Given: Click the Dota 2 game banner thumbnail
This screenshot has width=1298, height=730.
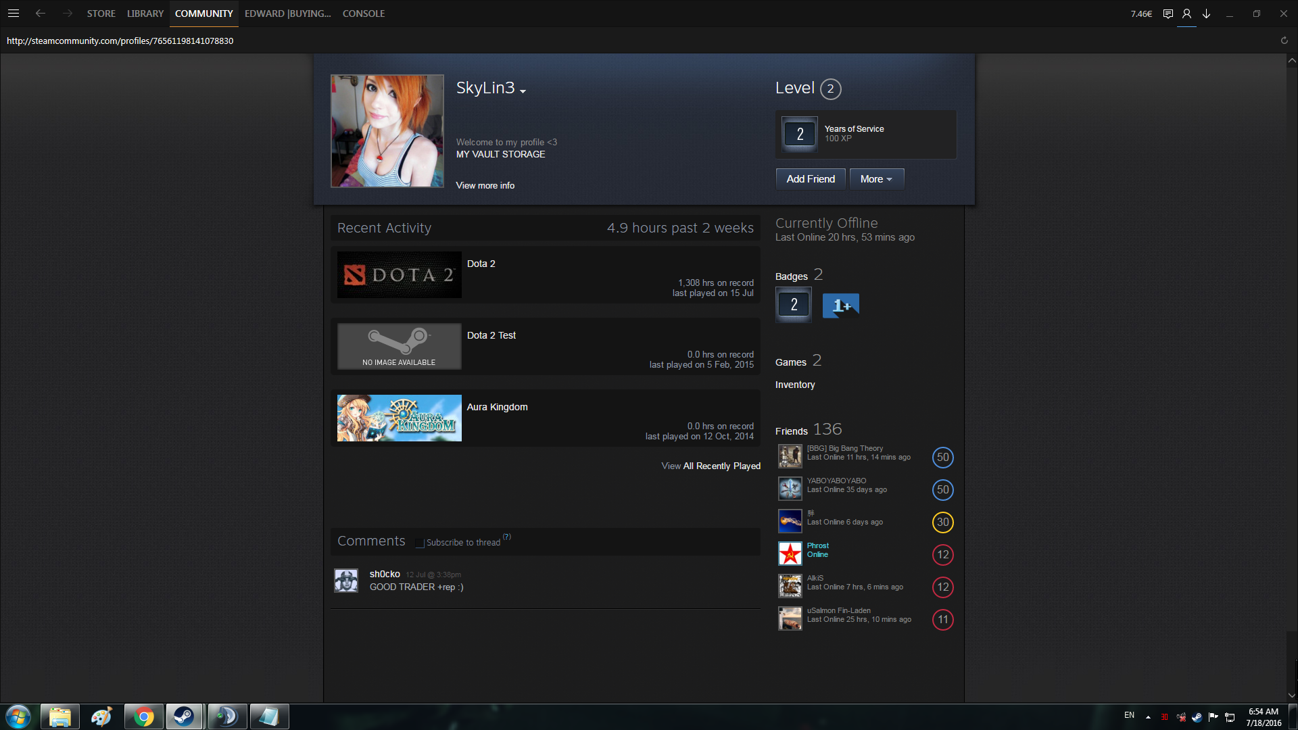Looking at the screenshot, I should 399,275.
